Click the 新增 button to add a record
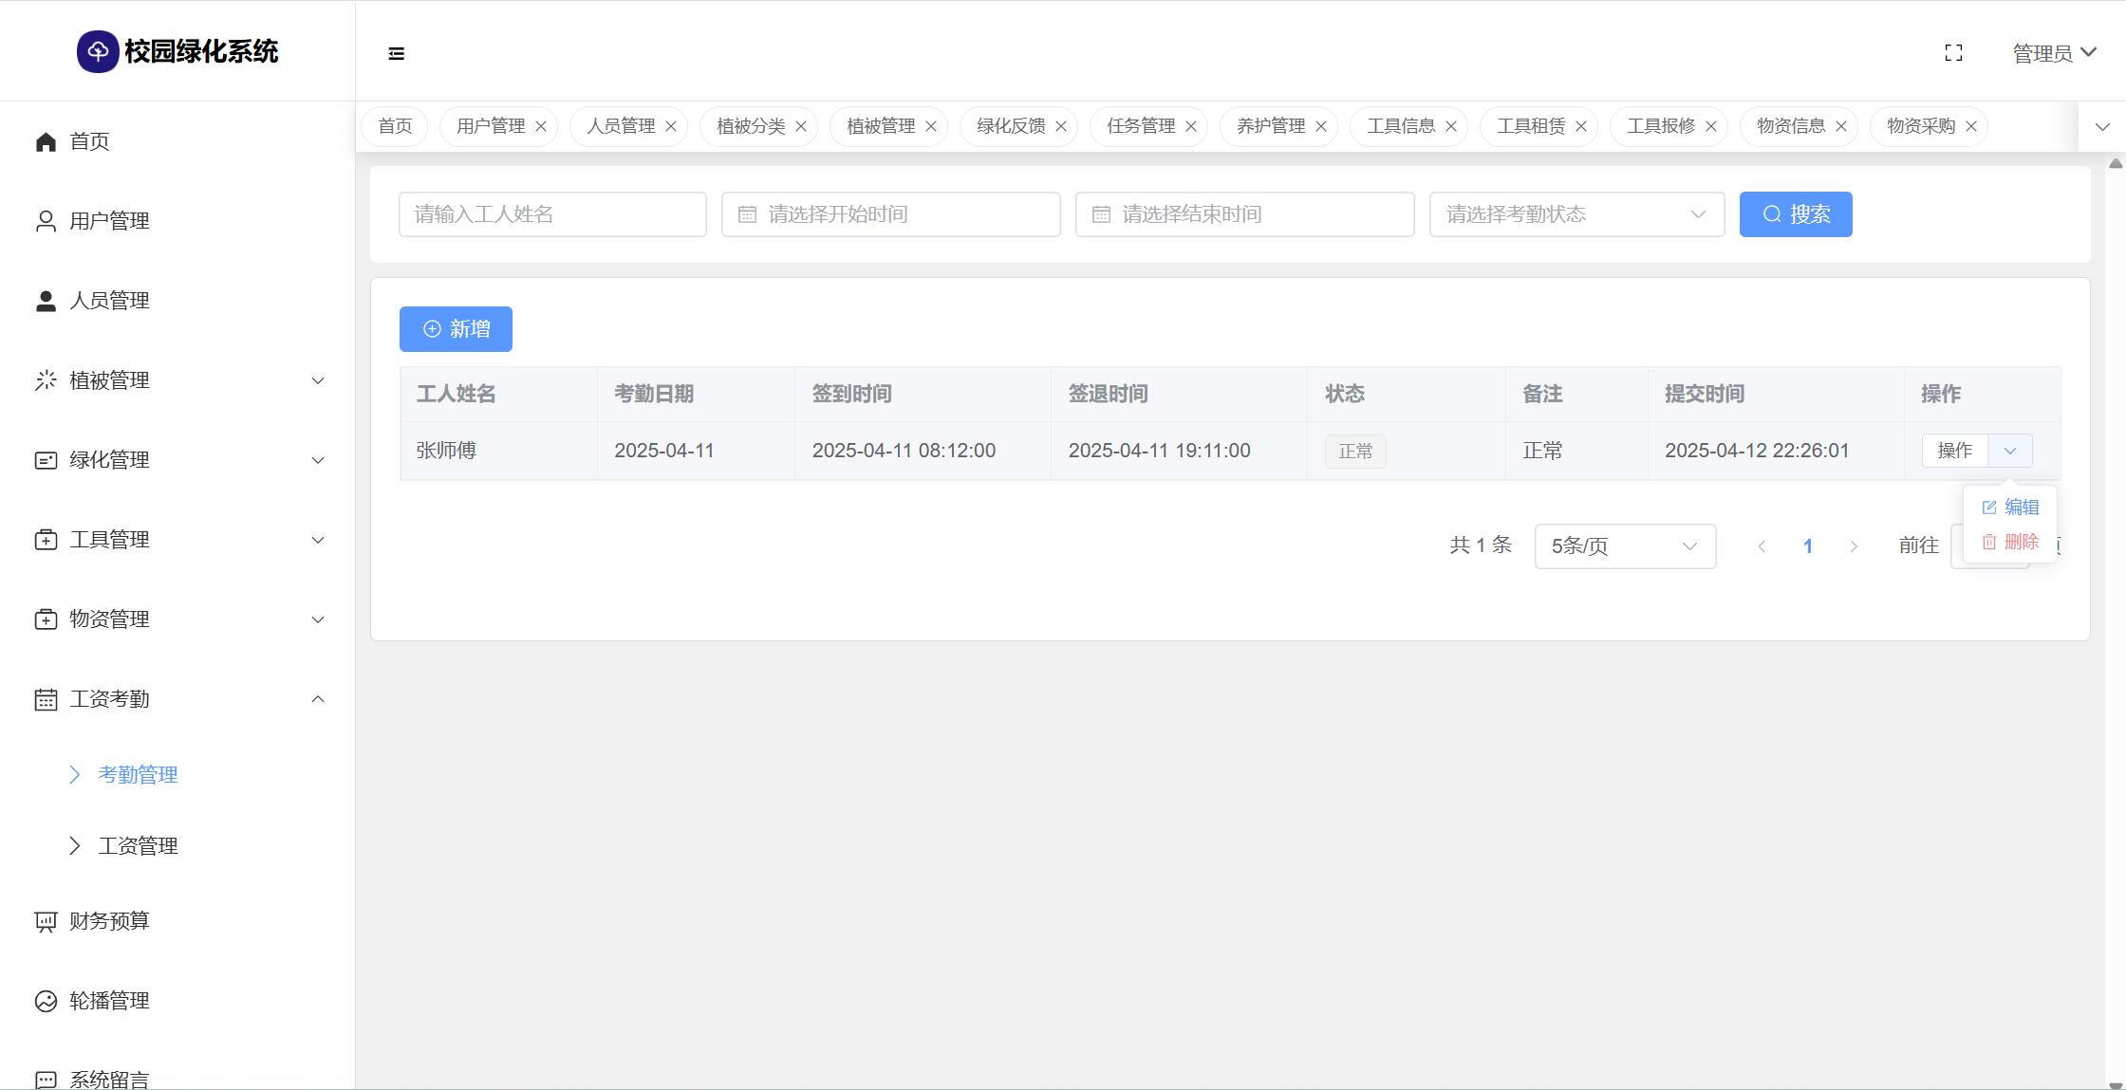Viewport: 2126px width, 1090px height. pyautogui.click(x=456, y=329)
